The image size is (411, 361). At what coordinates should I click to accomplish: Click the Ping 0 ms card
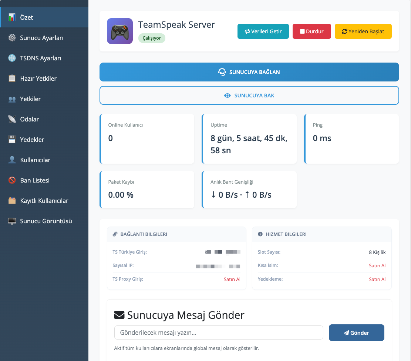pyautogui.click(x=351, y=139)
